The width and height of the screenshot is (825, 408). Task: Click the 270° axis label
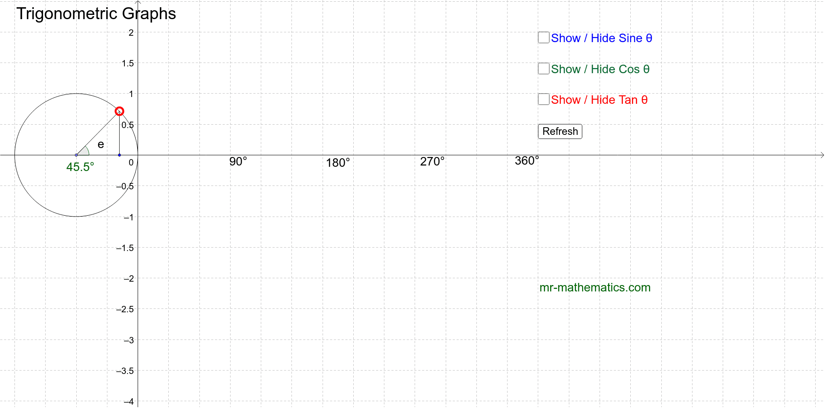click(432, 162)
